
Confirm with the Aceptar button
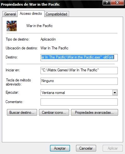tap(60, 148)
